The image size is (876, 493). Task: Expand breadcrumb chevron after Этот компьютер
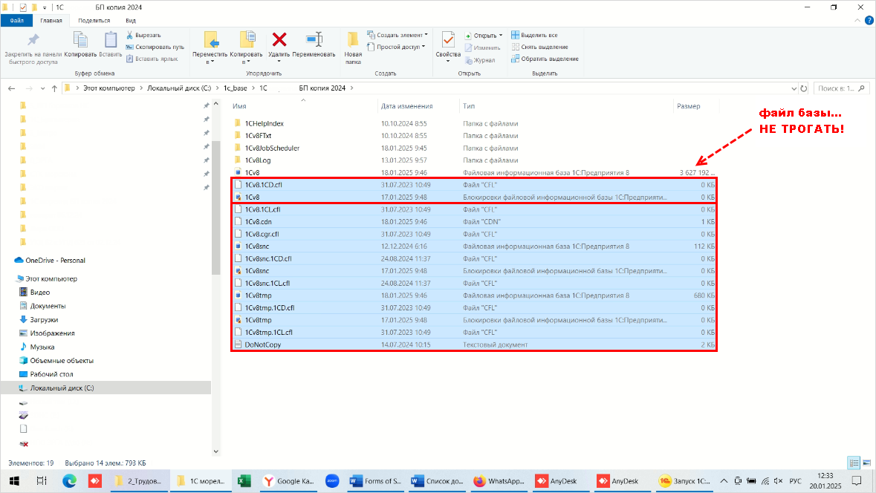[141, 88]
